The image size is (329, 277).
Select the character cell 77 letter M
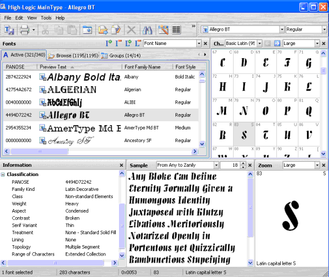222,110
